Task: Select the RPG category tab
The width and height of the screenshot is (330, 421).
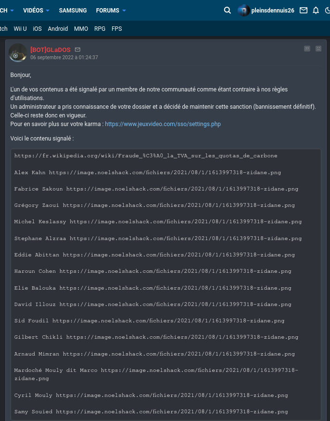Action: 100,29
